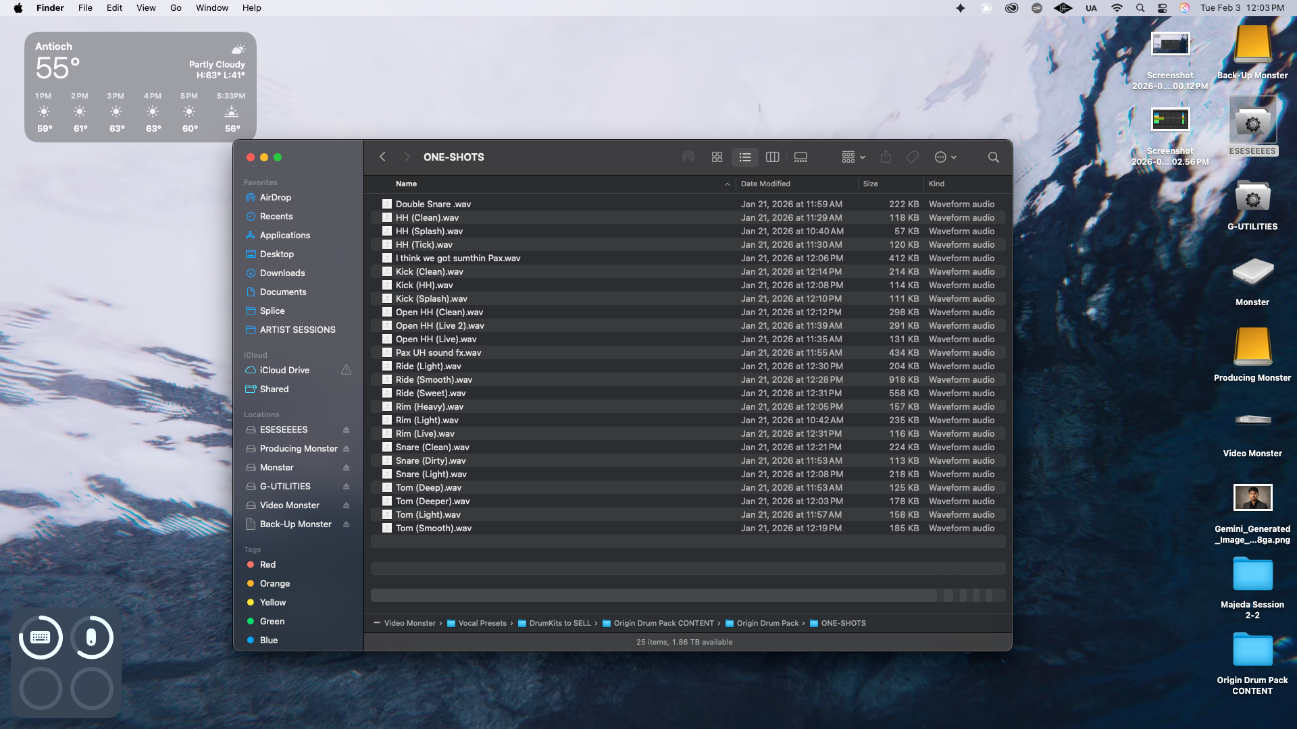Click the Share toolbar button

pos(886,157)
